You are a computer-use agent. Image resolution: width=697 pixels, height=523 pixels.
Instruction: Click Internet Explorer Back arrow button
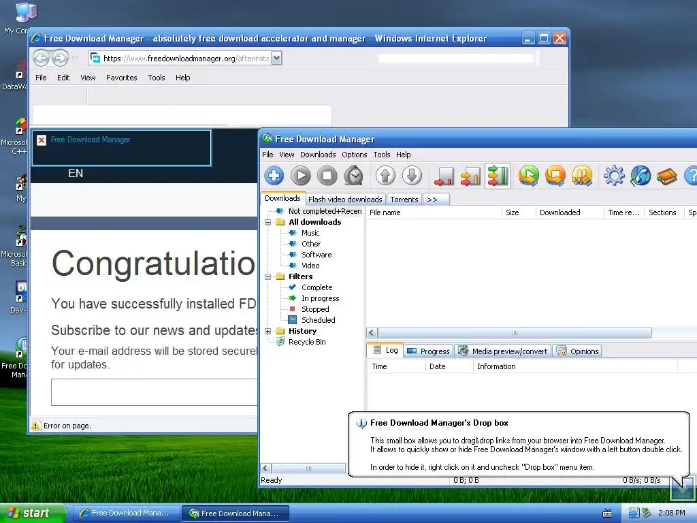pyautogui.click(x=41, y=58)
